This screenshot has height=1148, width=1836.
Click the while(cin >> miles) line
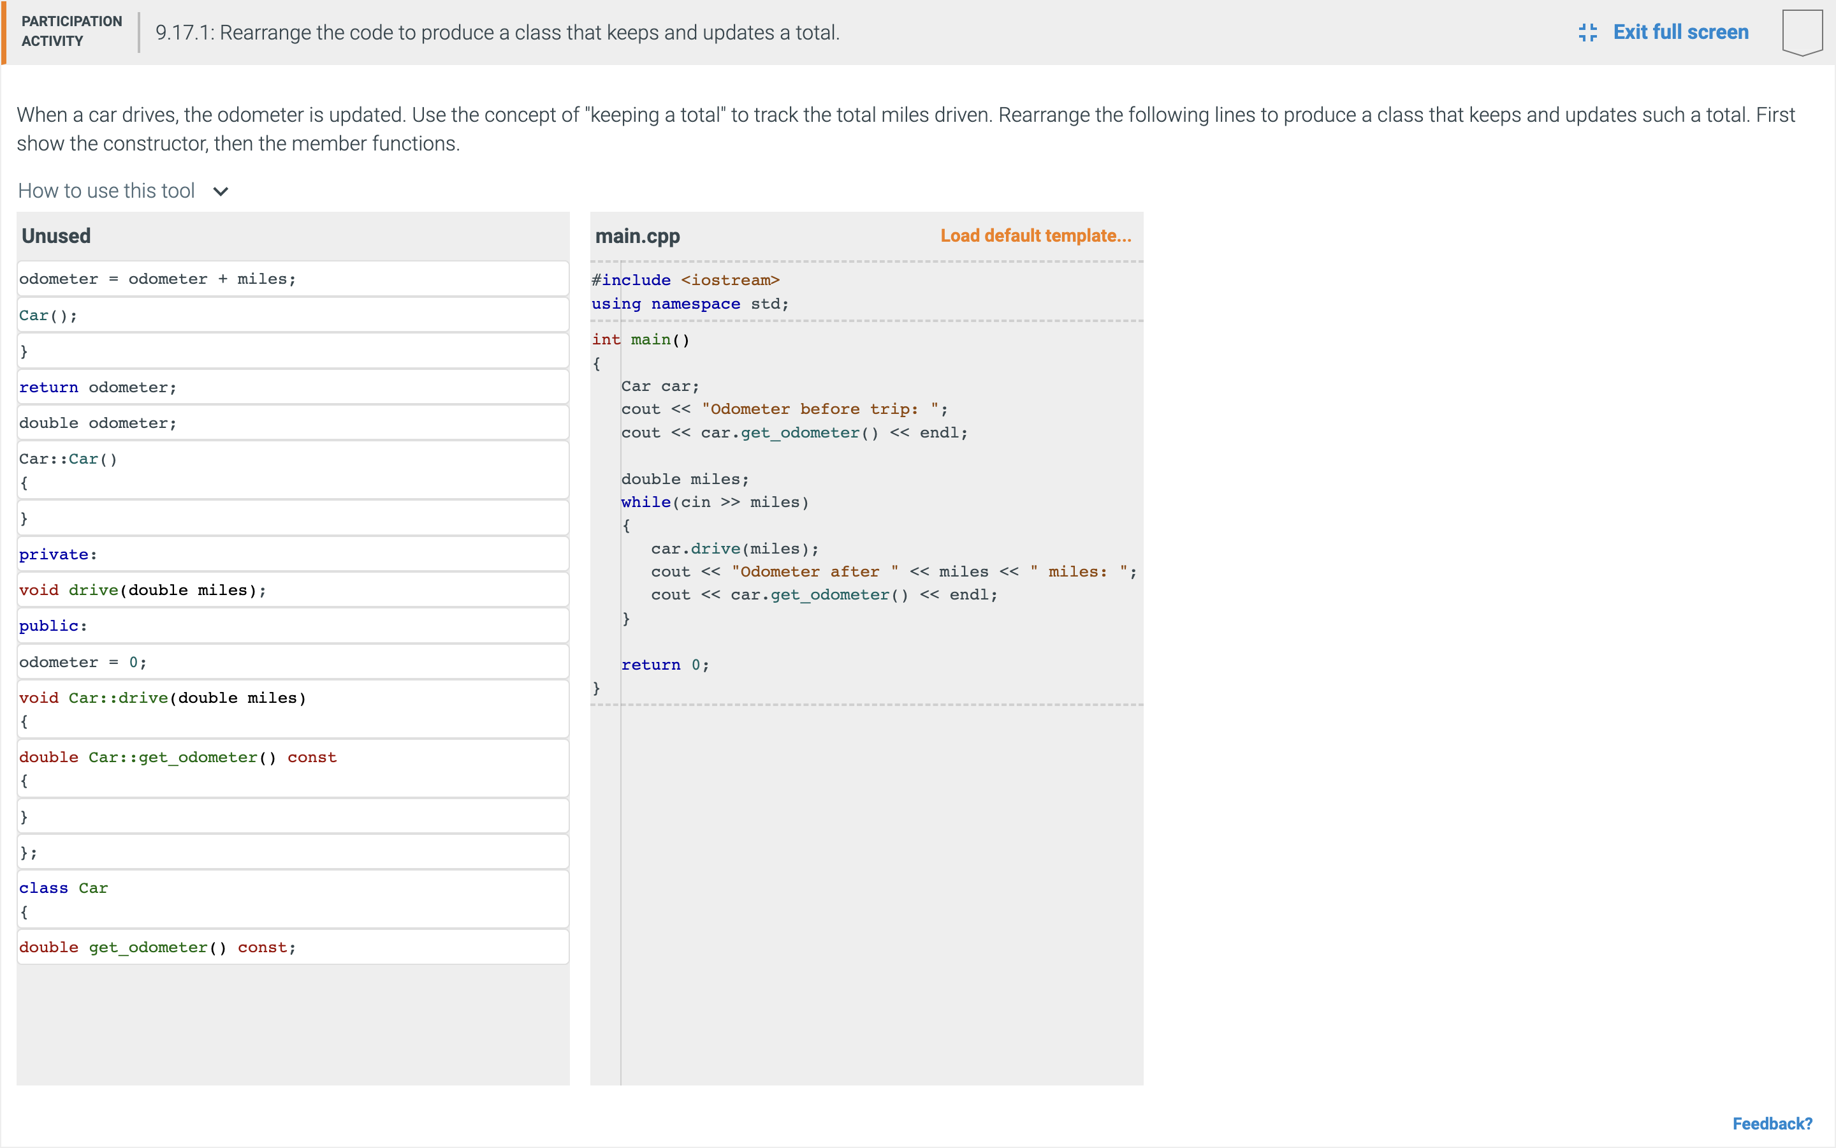click(715, 502)
